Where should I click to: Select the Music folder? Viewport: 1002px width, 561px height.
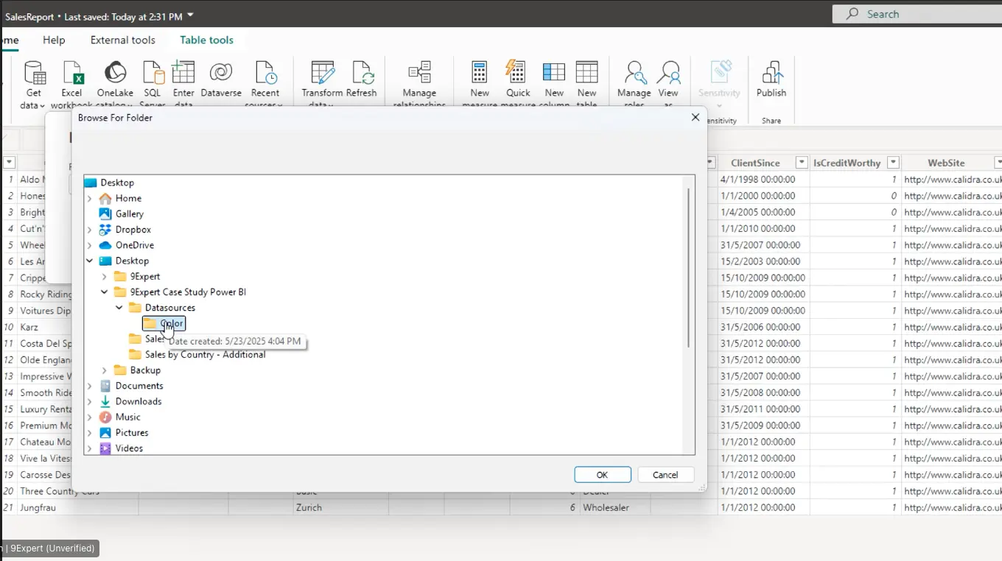coord(127,417)
